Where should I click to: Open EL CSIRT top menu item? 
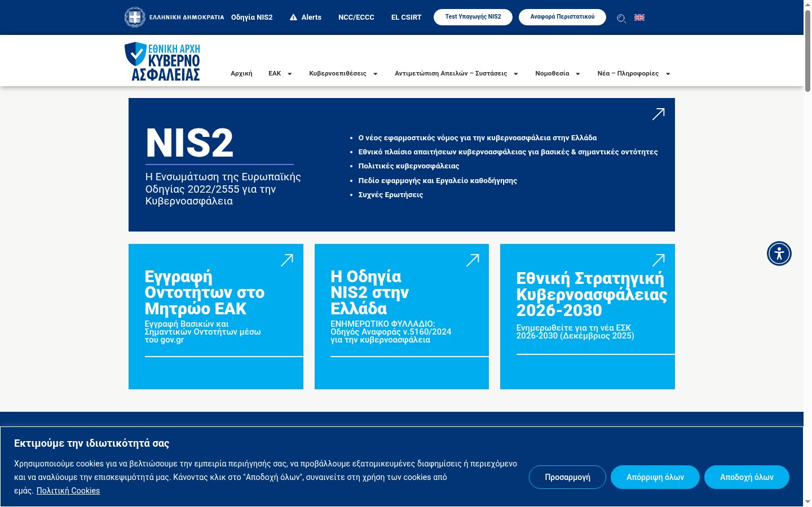coord(407,17)
